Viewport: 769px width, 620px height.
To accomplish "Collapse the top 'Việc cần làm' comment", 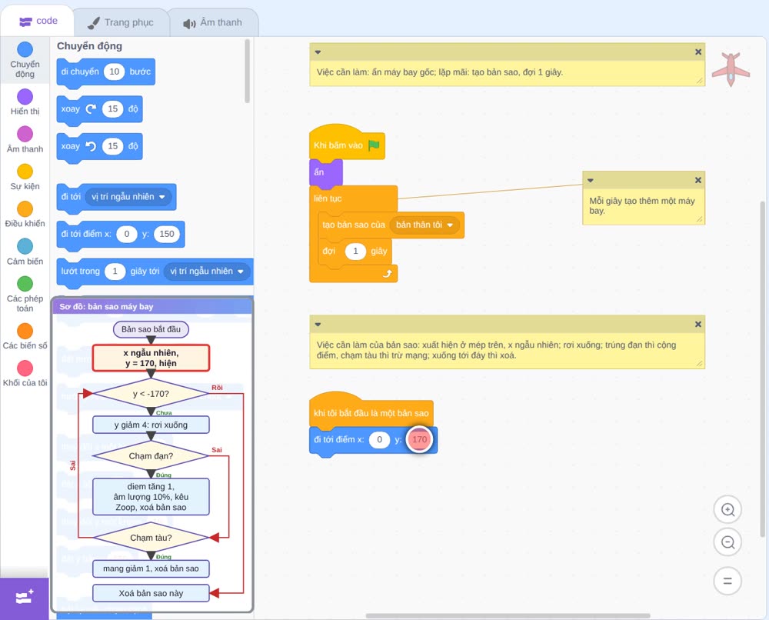I will click(318, 52).
